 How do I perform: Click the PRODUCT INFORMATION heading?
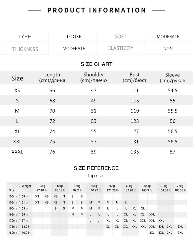point(97,10)
